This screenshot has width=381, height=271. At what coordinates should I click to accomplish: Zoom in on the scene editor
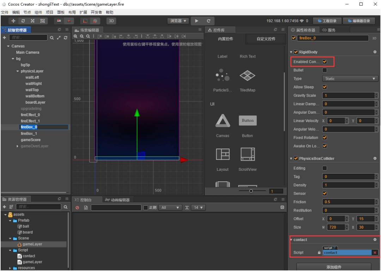tap(75, 36)
